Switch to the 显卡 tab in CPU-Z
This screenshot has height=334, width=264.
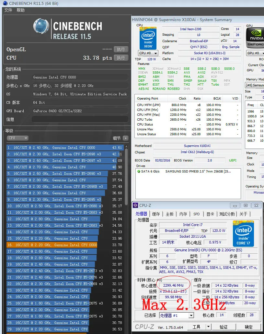click(210, 214)
